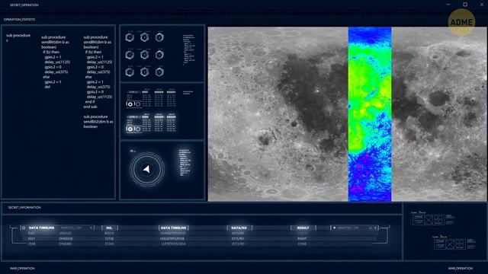Click the top-middle hexagon icon in the grid

[144, 37]
